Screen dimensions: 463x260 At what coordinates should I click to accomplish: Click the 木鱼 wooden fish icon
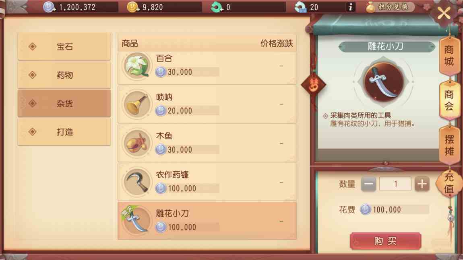pos(136,143)
